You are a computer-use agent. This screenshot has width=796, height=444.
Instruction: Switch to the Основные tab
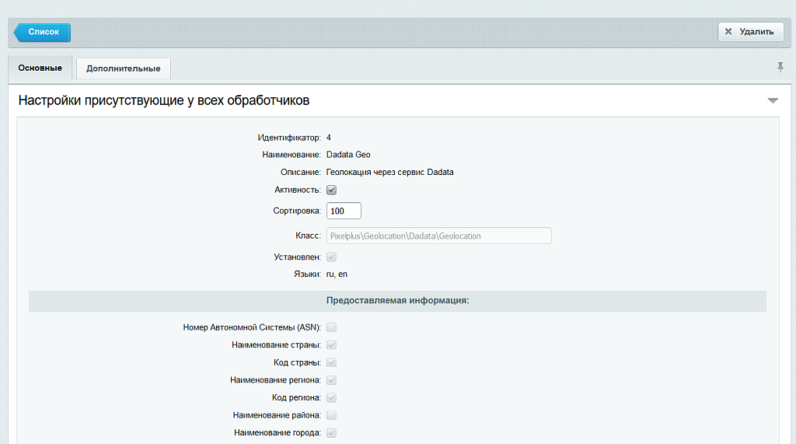(40, 68)
